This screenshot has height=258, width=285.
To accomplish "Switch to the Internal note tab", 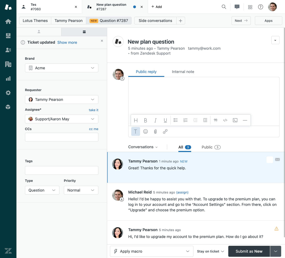I will 183,72.
